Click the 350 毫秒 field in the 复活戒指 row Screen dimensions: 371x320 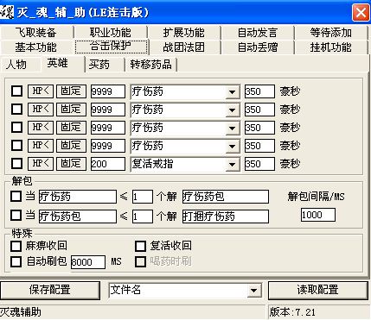pos(259,164)
